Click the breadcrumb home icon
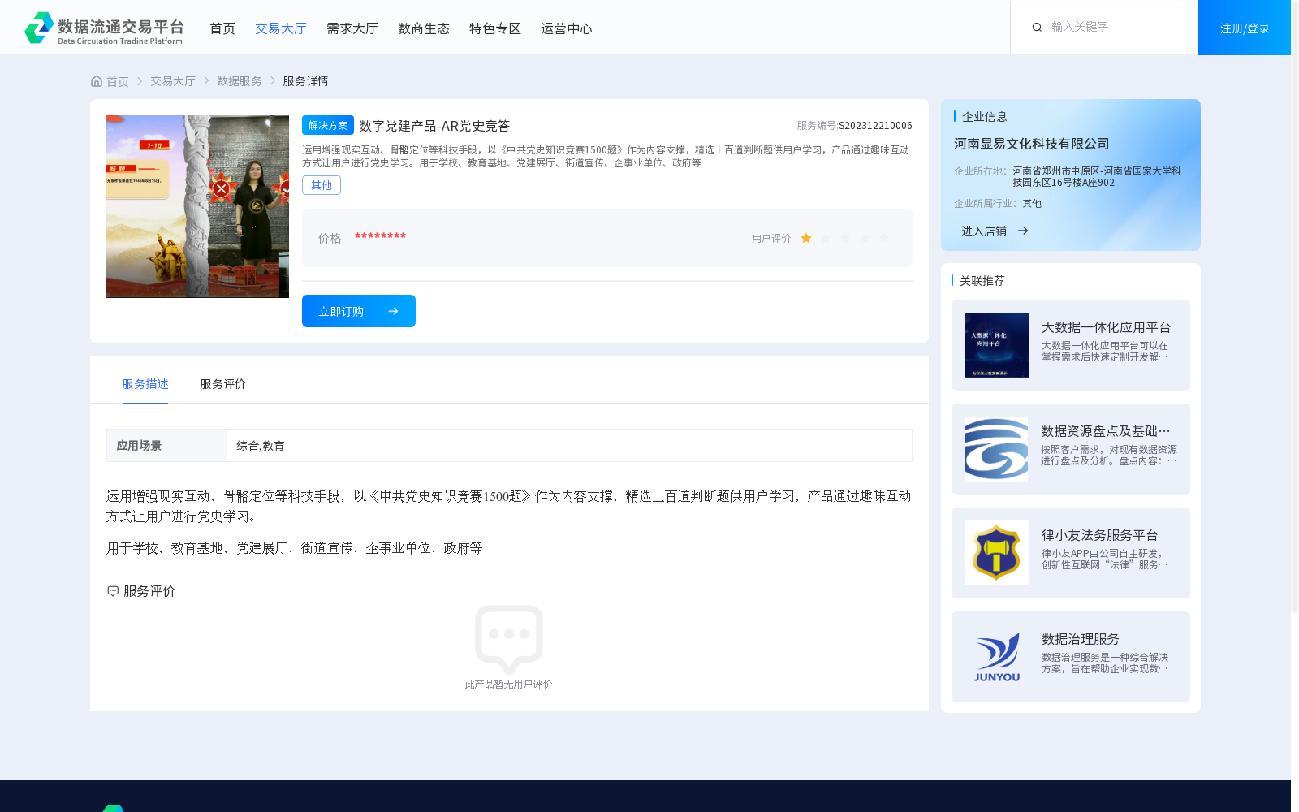1299x812 pixels. point(97,81)
